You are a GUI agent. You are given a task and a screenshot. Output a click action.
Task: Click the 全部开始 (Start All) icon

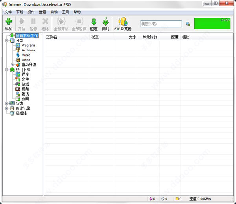(61, 24)
